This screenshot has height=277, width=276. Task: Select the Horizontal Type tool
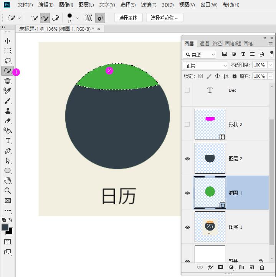pyautogui.click(x=7, y=141)
